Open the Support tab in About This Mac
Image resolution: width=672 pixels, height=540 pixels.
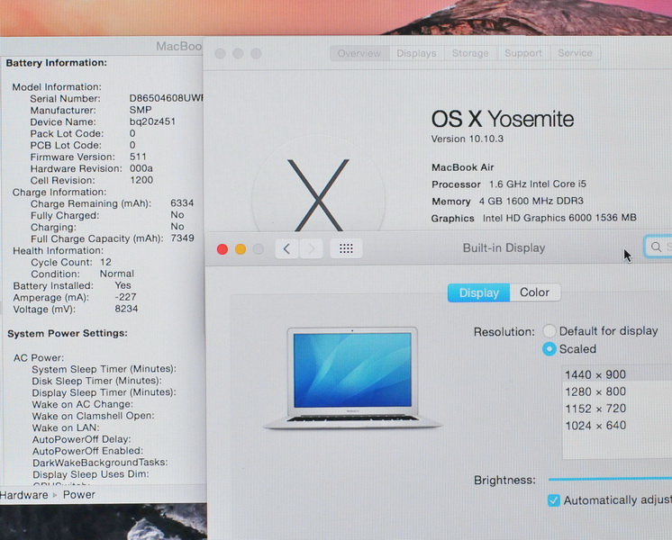(x=522, y=53)
